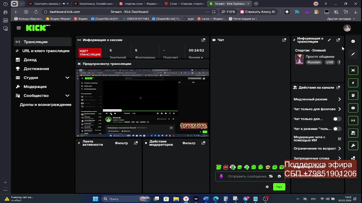Click the info icon in right sidebar
362x203 pixels.
pyautogui.click(x=353, y=41)
